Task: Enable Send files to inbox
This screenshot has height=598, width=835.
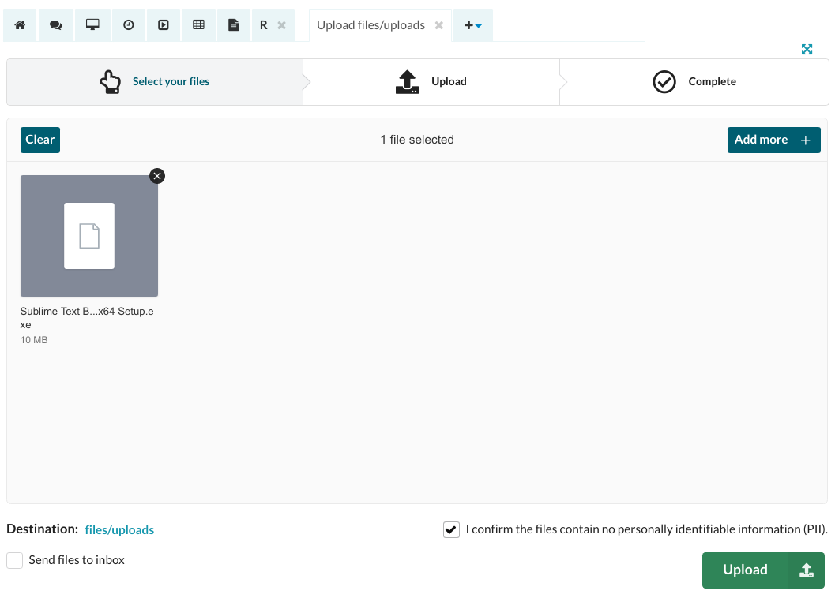Action: coord(14,560)
